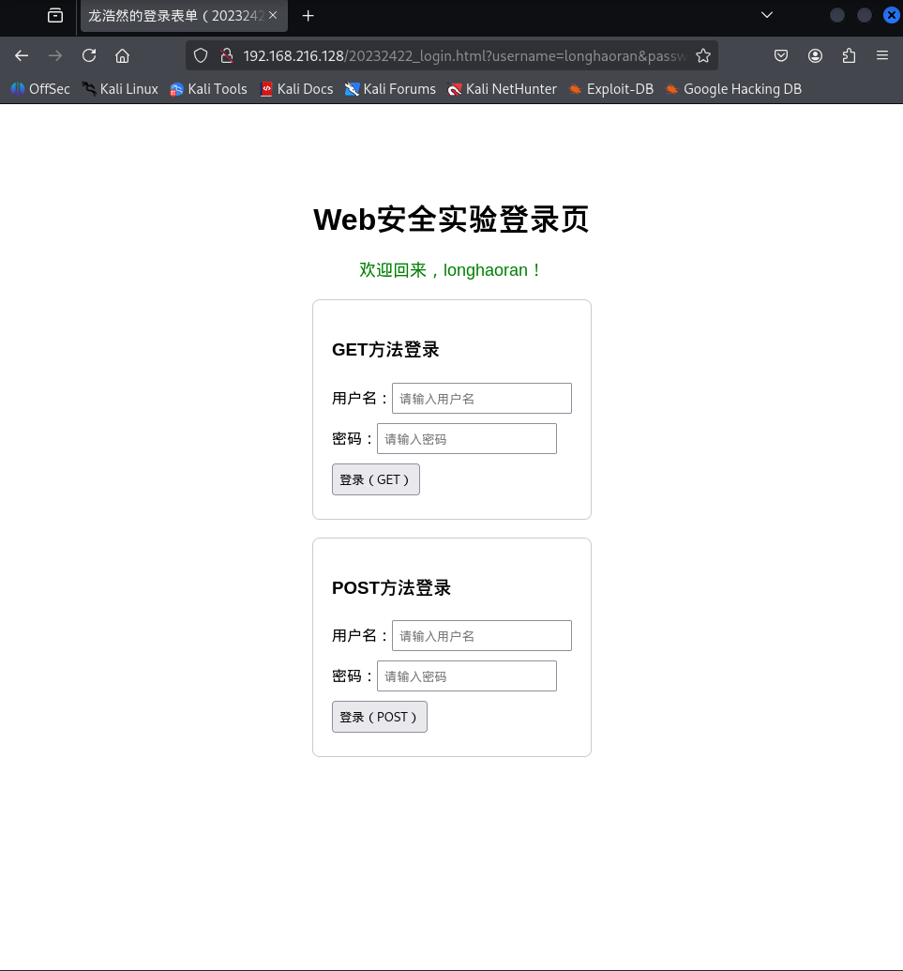Submit with 登录（POST）button
Screen dimensions: 903x971
tap(380, 717)
